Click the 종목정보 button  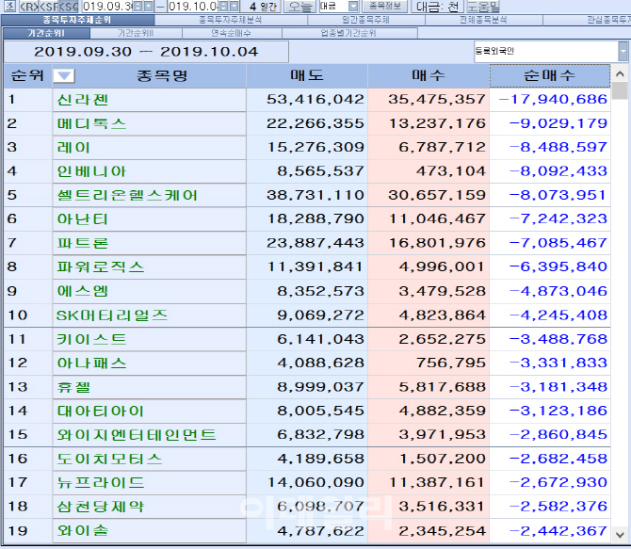pyautogui.click(x=385, y=6)
